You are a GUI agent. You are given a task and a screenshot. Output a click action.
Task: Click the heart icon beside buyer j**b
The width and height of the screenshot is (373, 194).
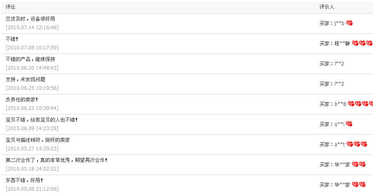click(349, 23)
